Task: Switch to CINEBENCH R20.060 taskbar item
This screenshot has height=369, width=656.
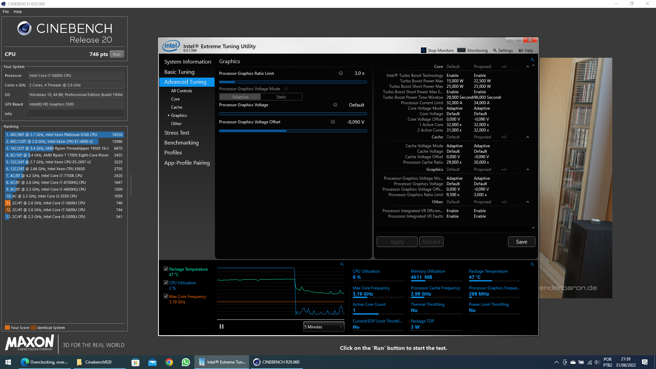Action: coord(277,362)
